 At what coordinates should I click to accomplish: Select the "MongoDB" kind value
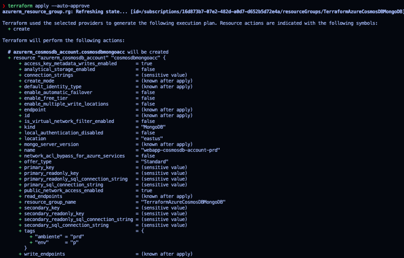coord(153,127)
